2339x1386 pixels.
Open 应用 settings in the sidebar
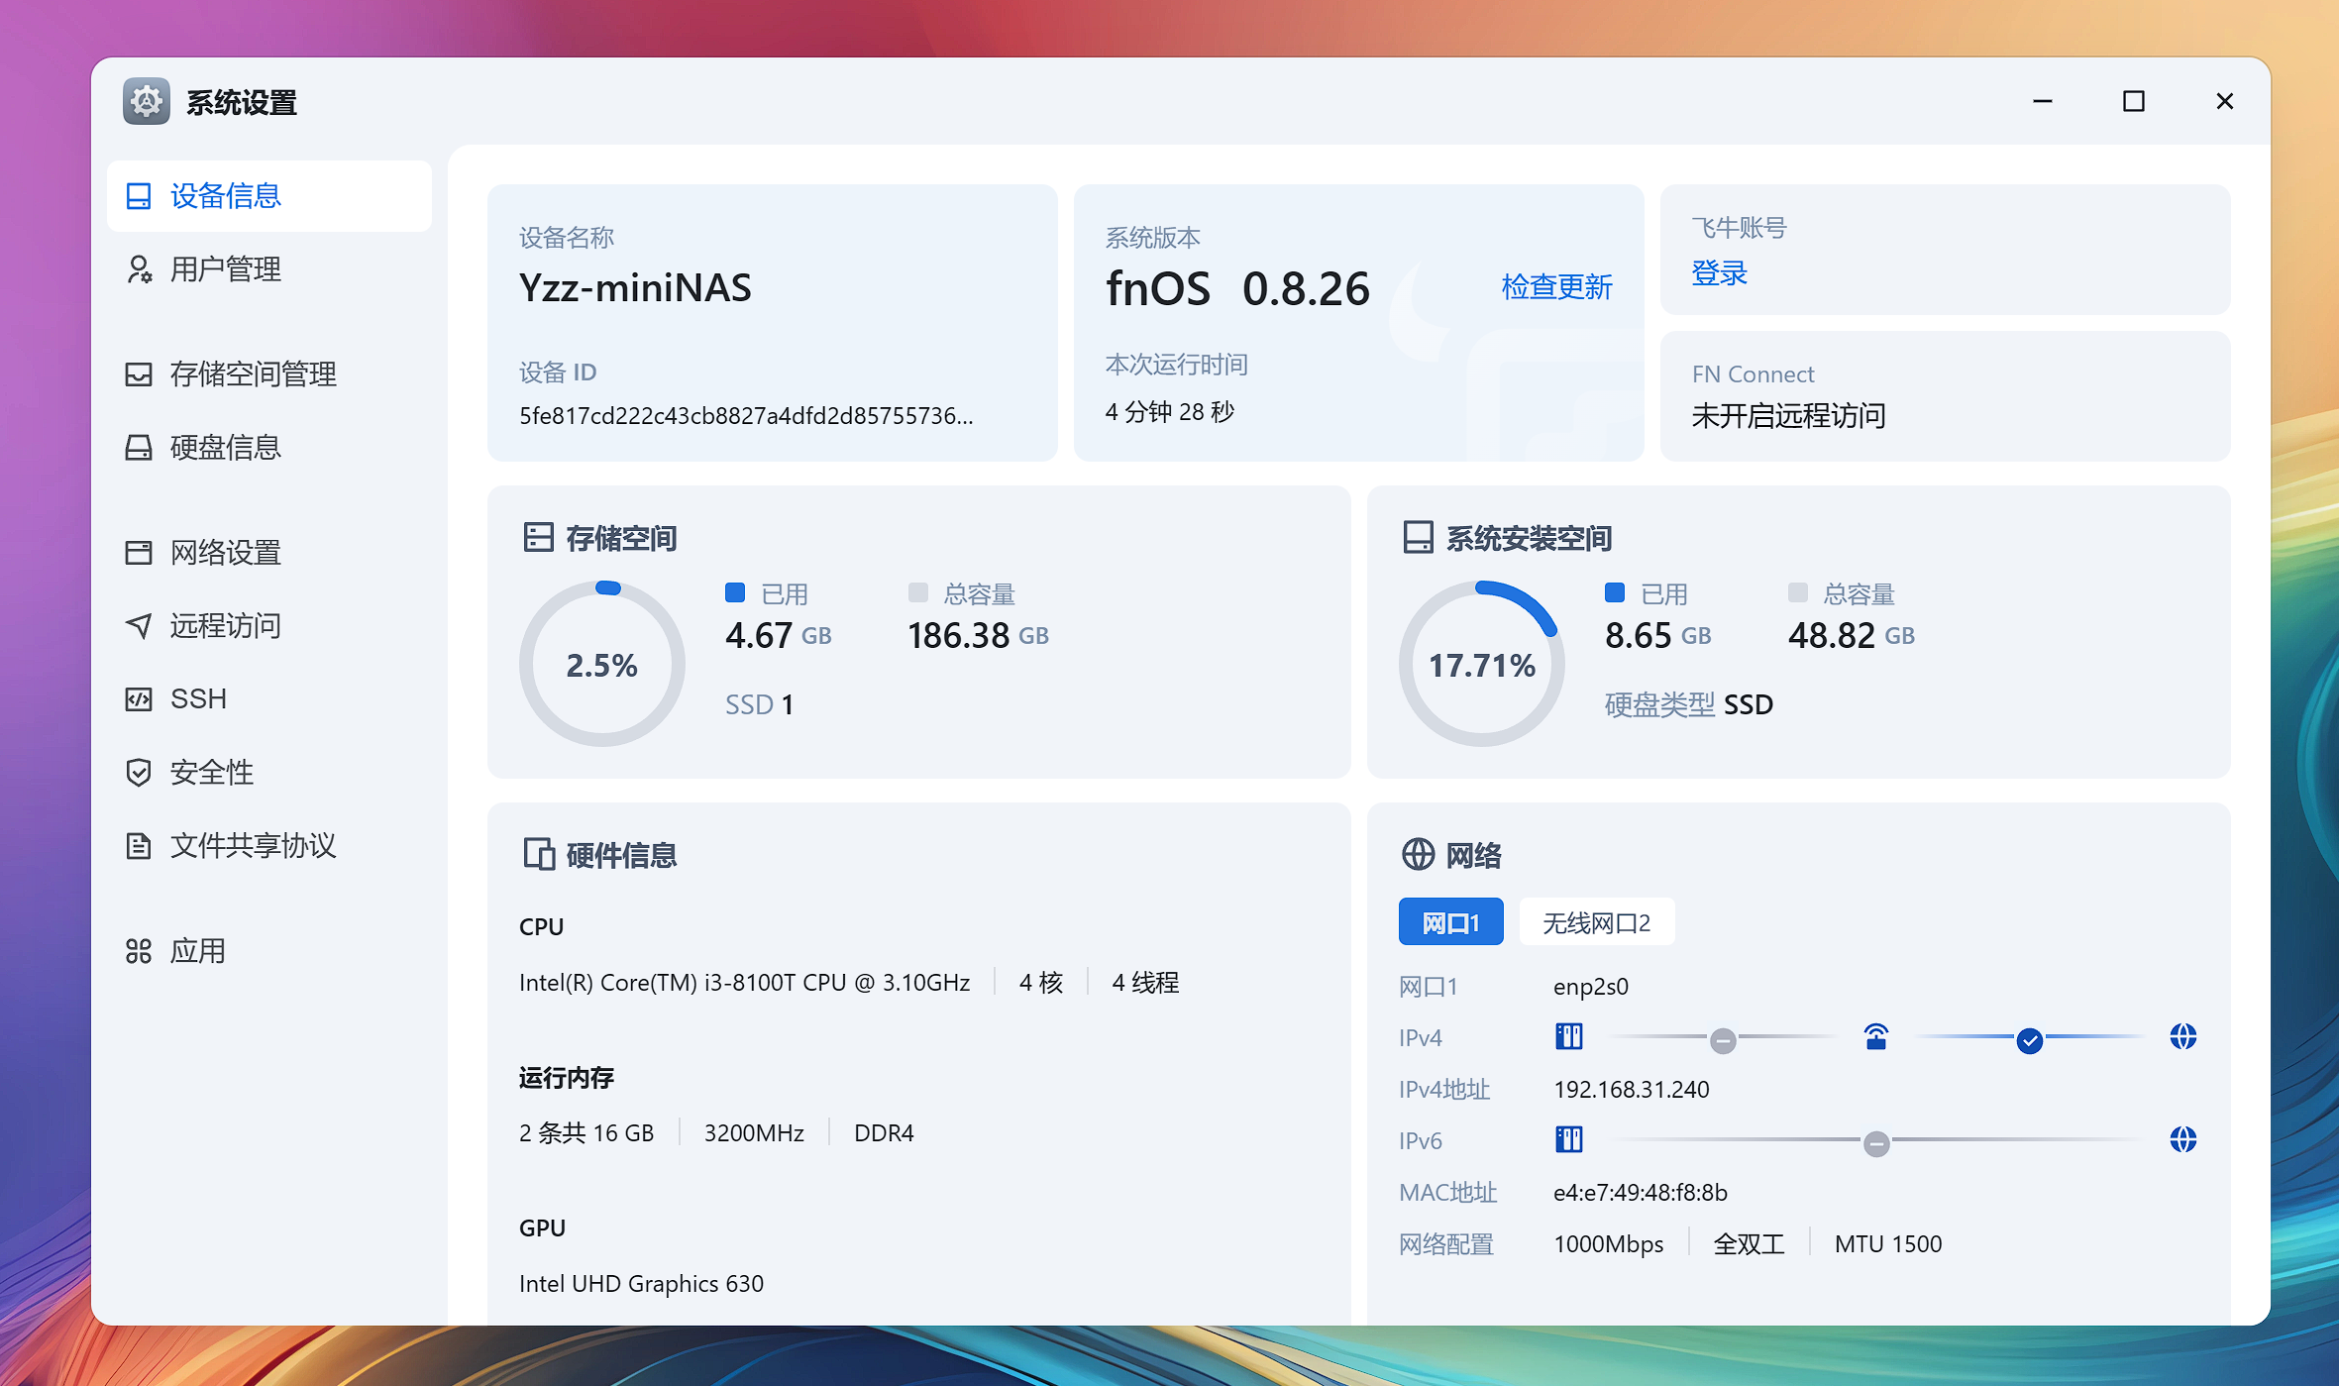pyautogui.click(x=269, y=951)
